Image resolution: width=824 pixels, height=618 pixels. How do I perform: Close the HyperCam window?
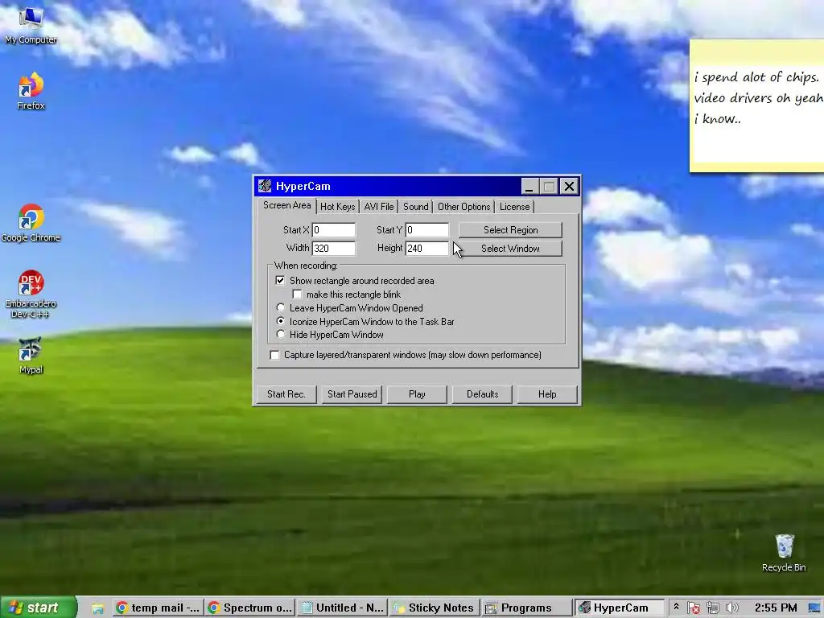point(569,186)
